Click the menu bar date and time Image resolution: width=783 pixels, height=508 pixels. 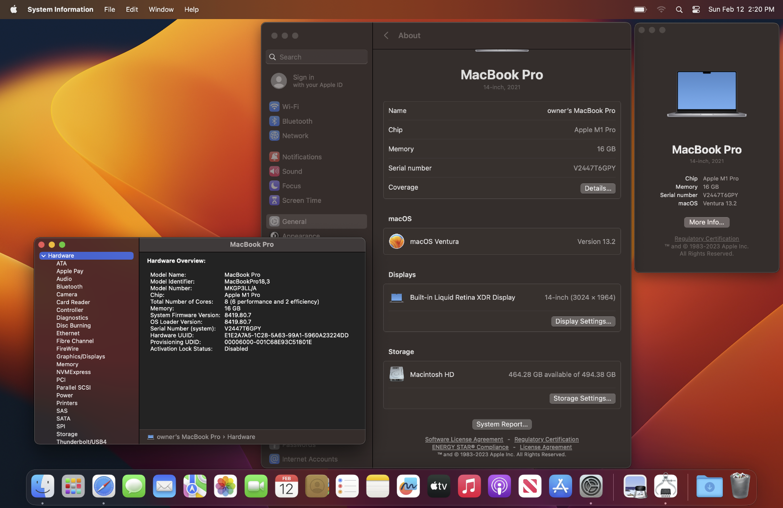(741, 9)
